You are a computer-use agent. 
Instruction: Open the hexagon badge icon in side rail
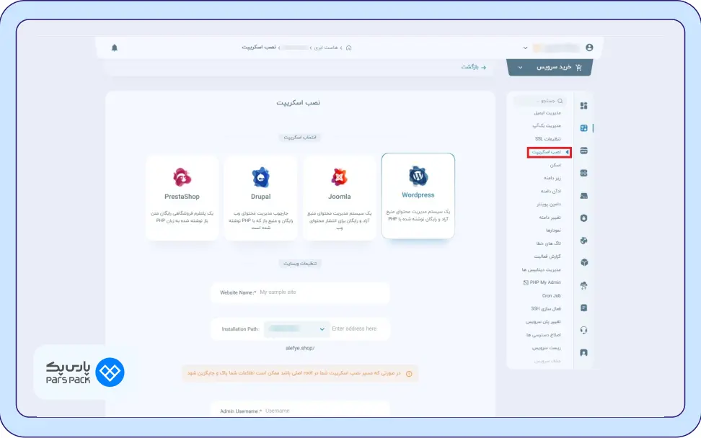click(x=584, y=218)
